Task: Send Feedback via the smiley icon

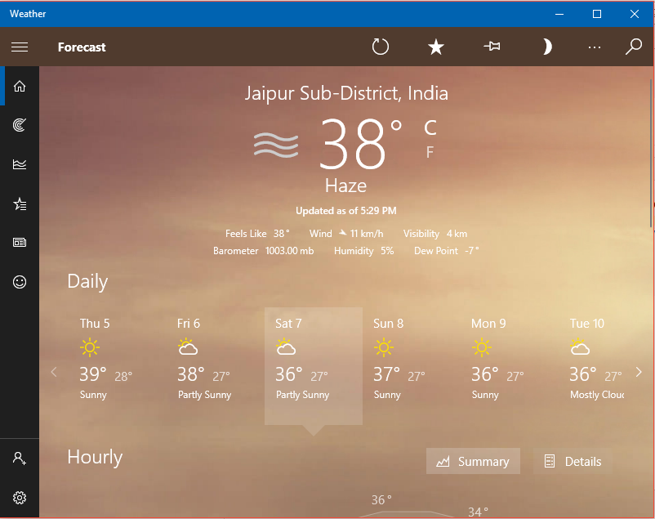Action: (x=20, y=282)
